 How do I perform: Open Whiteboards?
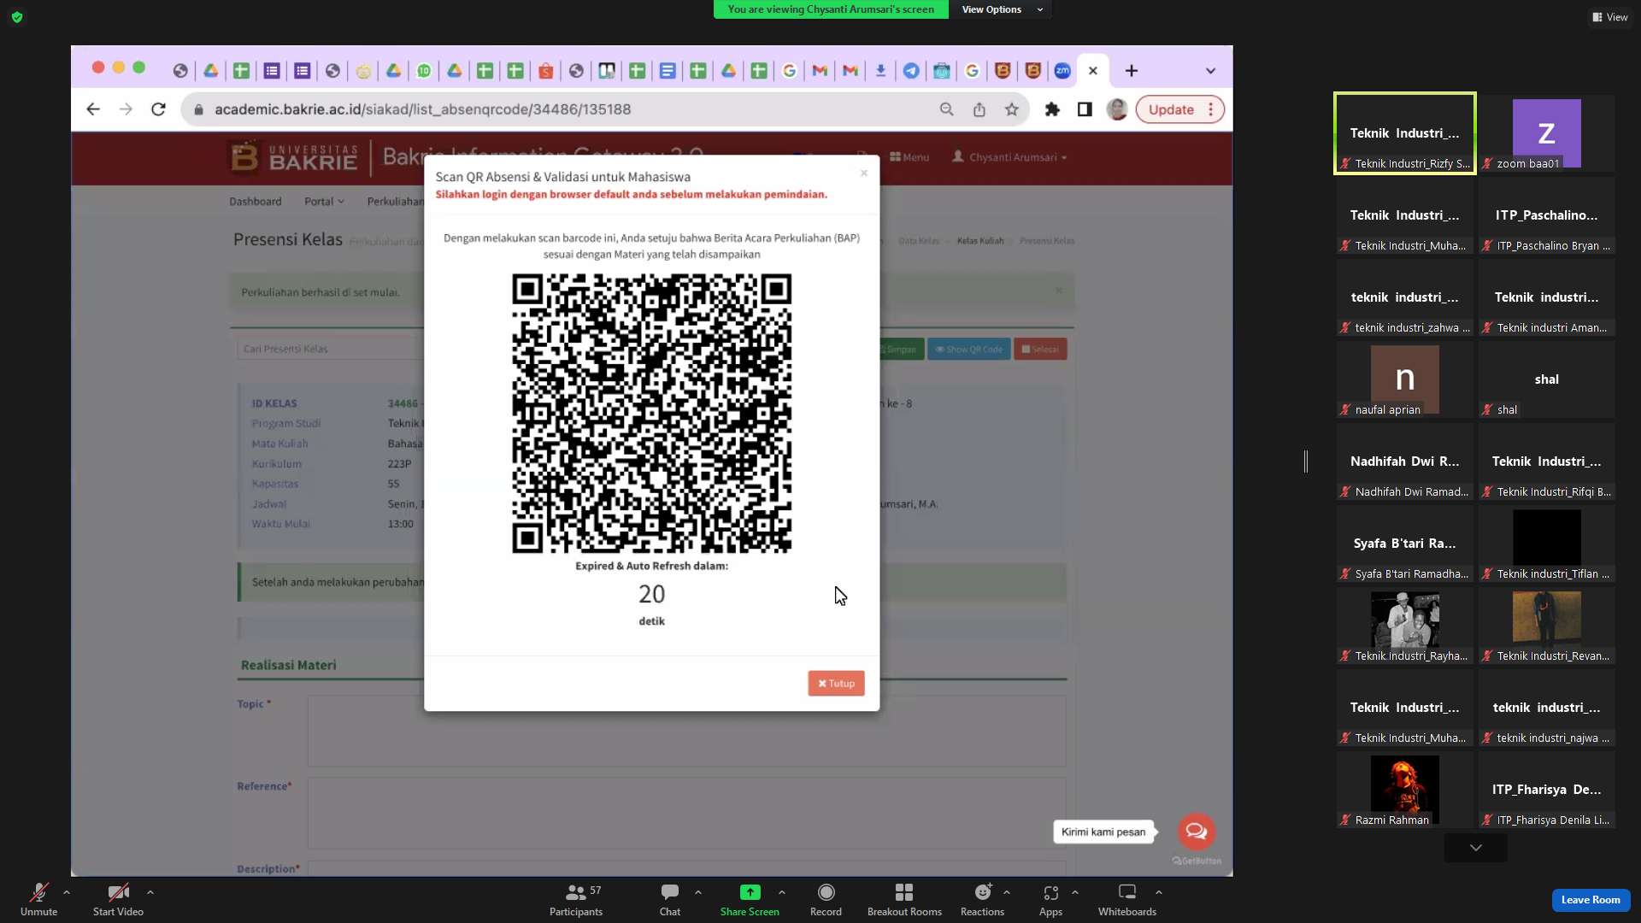pos(1127,899)
